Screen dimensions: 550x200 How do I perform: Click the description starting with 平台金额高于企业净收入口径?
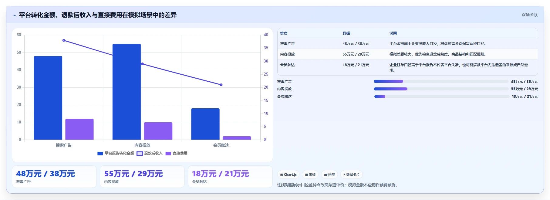(x=438, y=44)
